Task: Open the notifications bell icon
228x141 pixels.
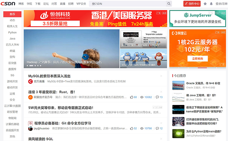Action: 211,4
